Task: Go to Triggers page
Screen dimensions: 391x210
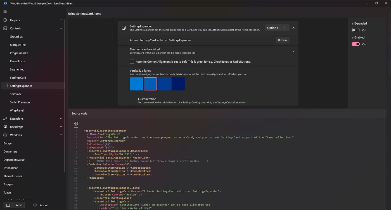Action: click(33, 184)
